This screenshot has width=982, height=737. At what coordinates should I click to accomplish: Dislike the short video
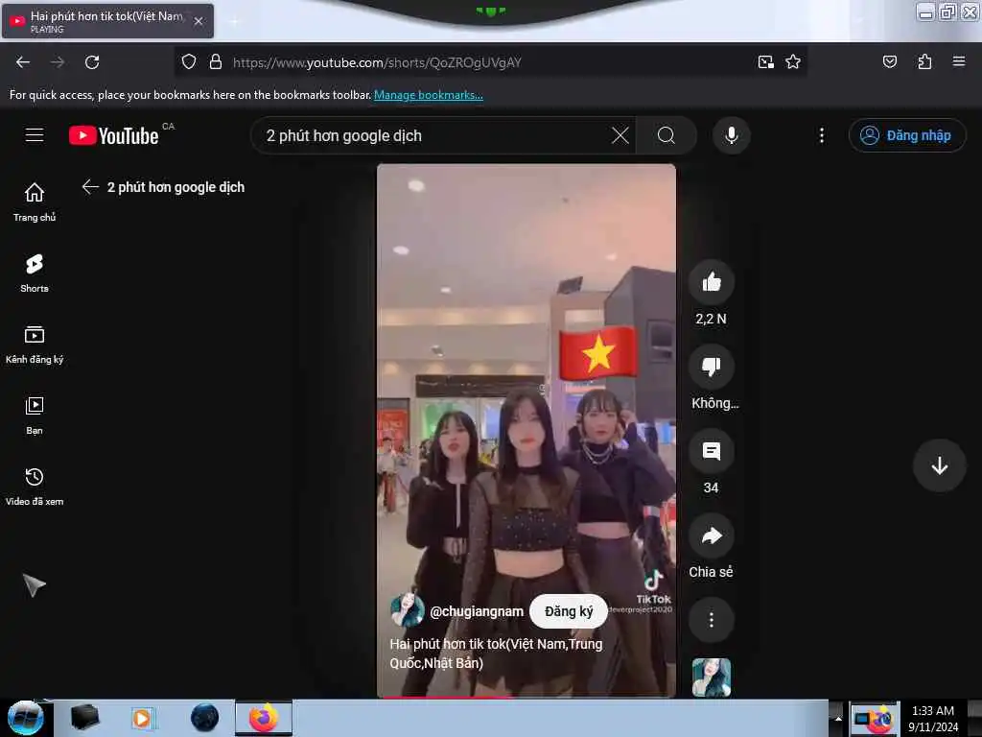click(x=712, y=367)
